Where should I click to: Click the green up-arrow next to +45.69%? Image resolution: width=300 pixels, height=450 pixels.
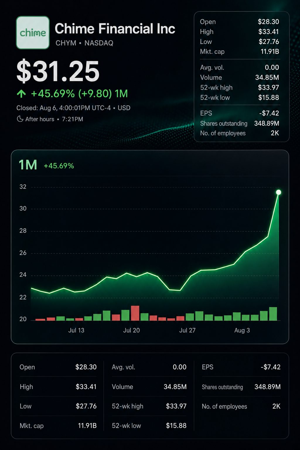pyautogui.click(x=21, y=94)
